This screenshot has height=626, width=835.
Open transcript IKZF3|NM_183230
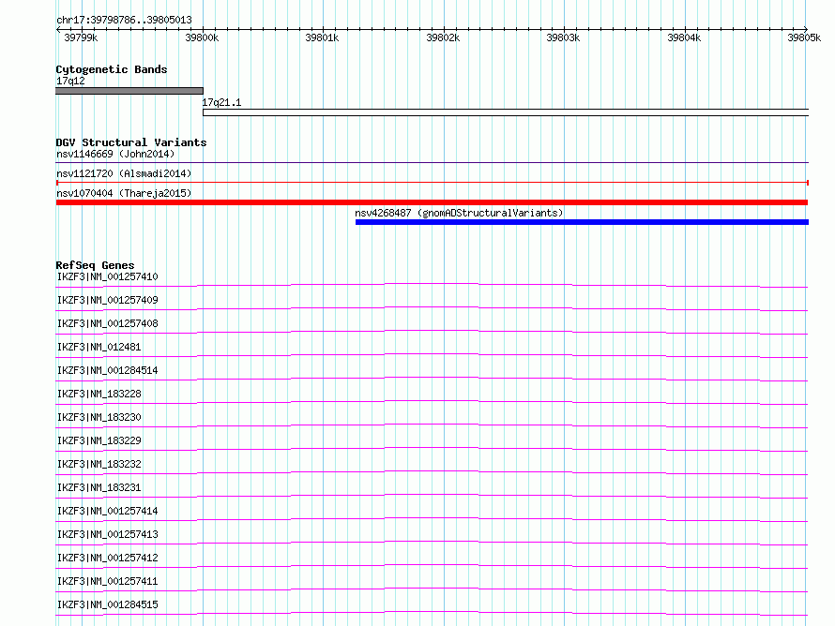(99, 417)
